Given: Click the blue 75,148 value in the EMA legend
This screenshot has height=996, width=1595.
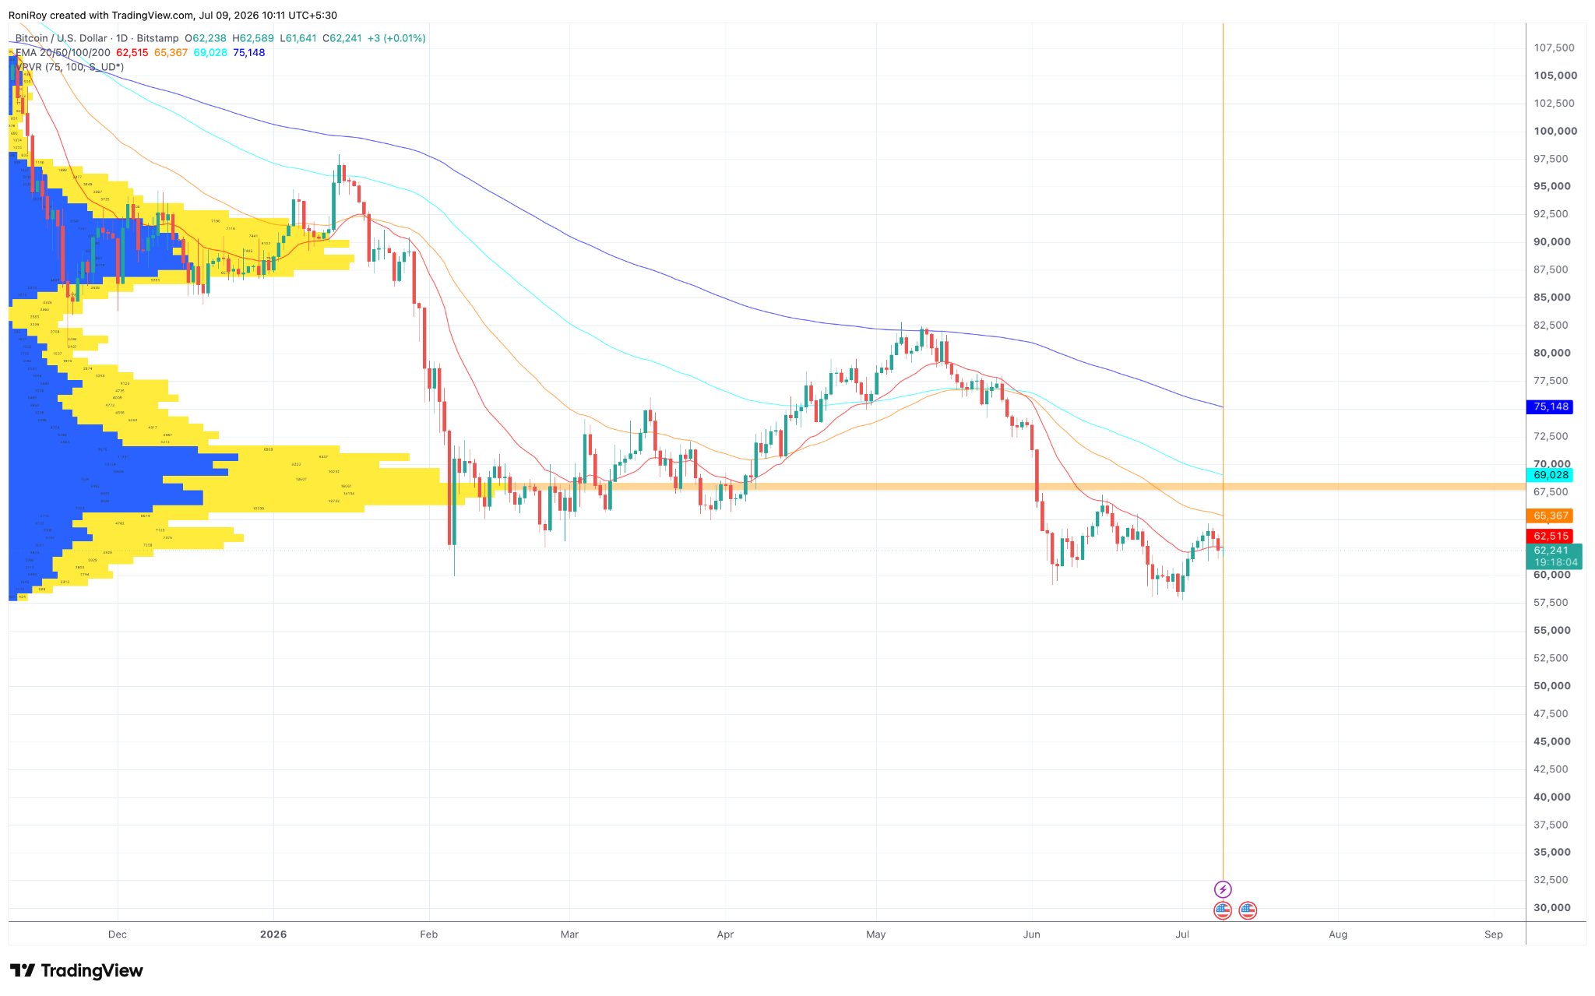Looking at the screenshot, I should tap(249, 52).
